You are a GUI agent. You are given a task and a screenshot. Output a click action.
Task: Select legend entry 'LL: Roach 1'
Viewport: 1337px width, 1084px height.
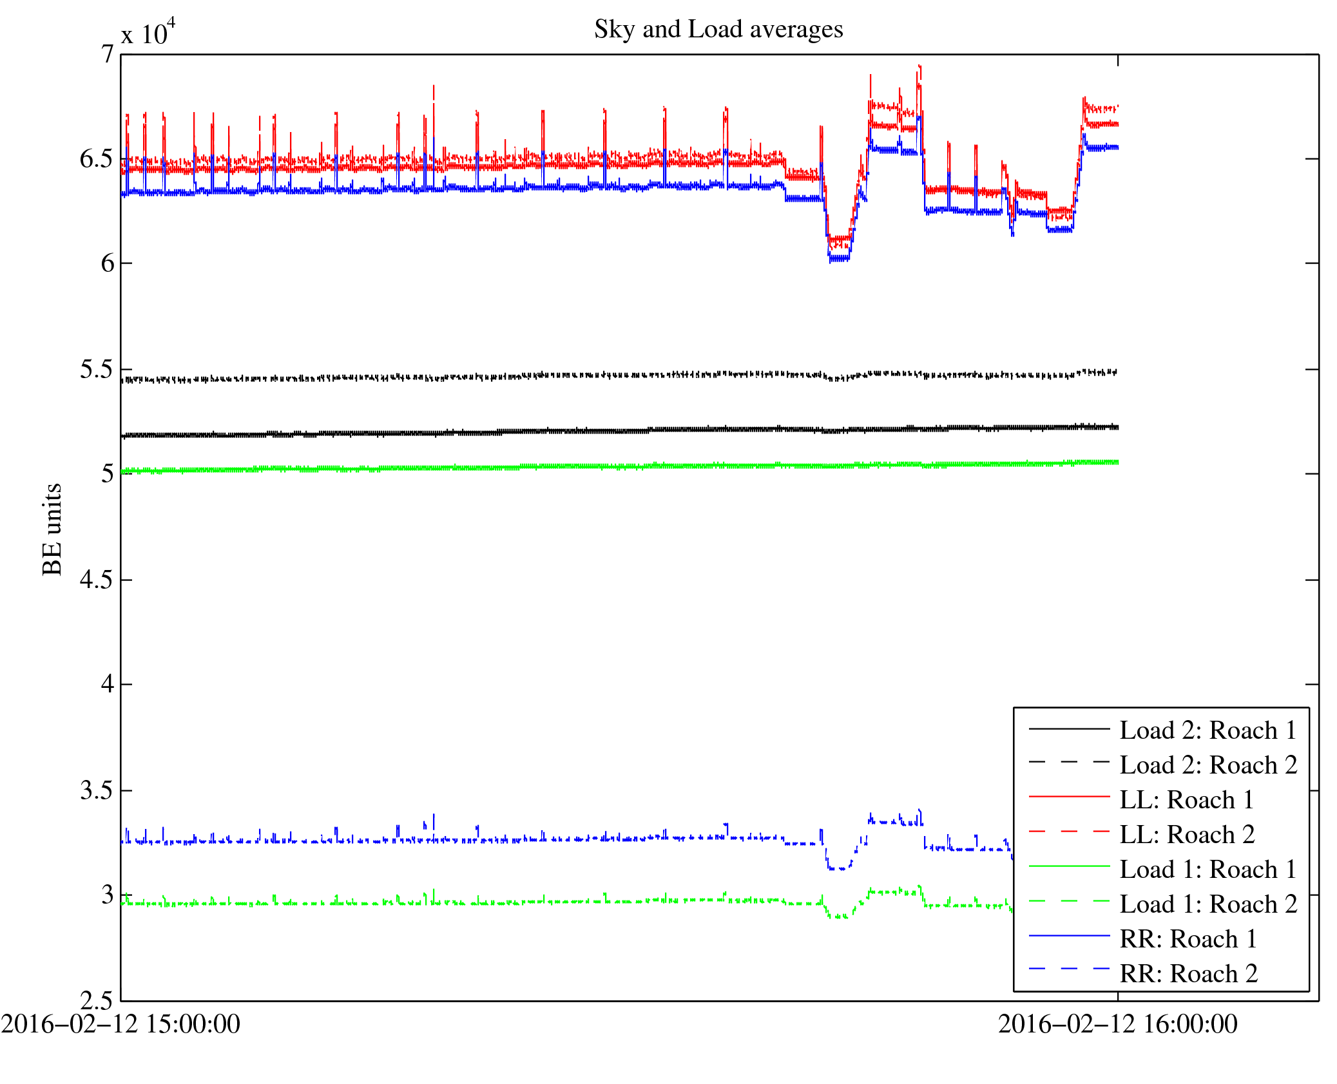(1186, 800)
